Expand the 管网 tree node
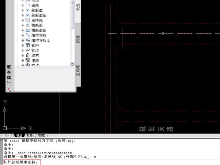Screen dimensions: 220x165 tap(23, 45)
